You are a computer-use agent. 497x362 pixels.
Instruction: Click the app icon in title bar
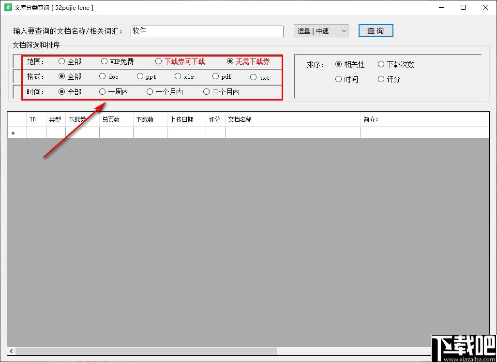8,7
